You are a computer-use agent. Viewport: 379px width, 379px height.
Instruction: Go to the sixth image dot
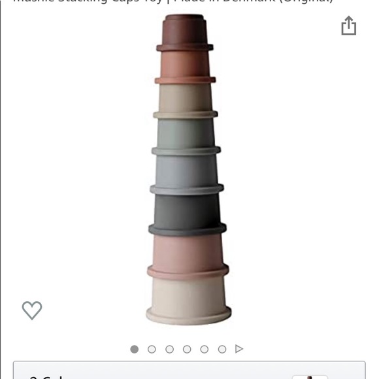pos(222,350)
